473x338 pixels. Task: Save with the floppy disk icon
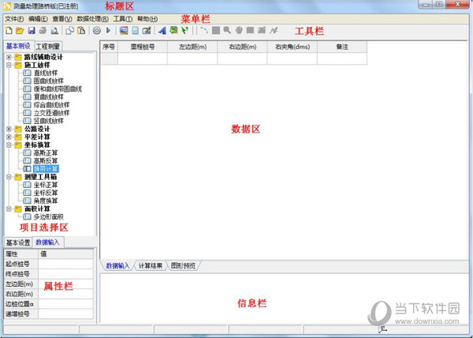click(32, 31)
